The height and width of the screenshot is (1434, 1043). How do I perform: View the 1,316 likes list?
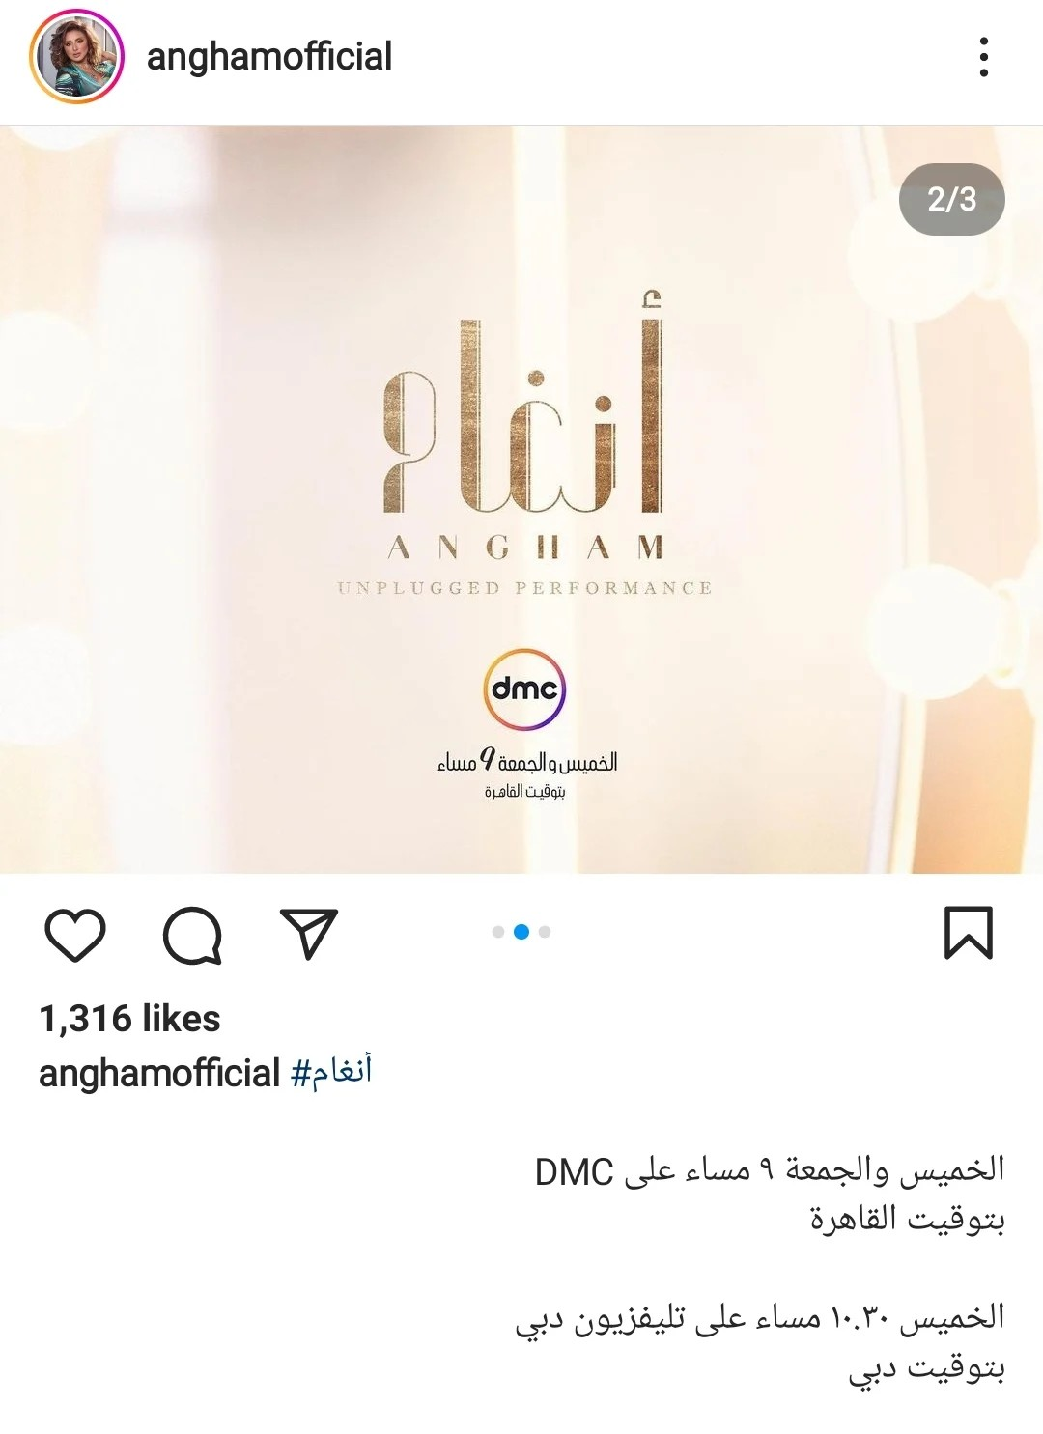coord(129,1019)
